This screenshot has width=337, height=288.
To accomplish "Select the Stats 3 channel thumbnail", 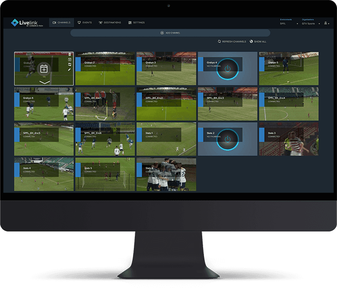I will pos(289,139).
